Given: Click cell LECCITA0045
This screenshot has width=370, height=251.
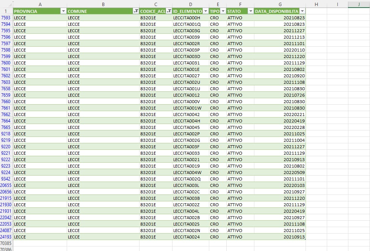Looking at the screenshot, I should coord(191,127).
